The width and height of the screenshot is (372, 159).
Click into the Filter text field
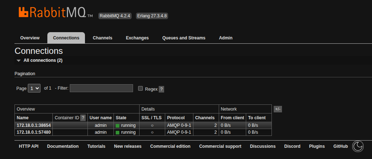[101, 88]
